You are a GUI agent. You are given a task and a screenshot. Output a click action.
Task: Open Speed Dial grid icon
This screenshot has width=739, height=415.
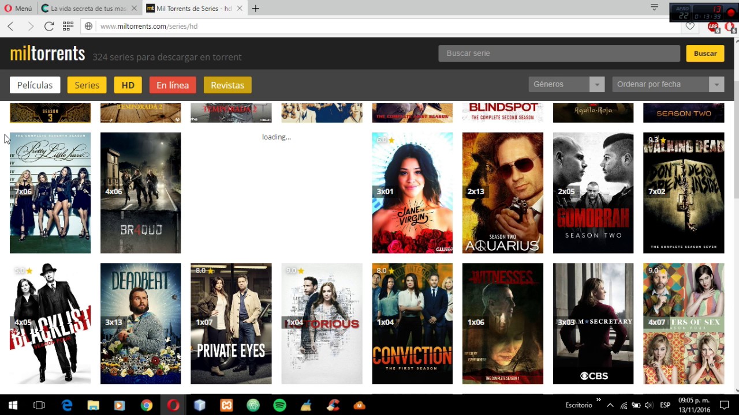[x=68, y=27]
